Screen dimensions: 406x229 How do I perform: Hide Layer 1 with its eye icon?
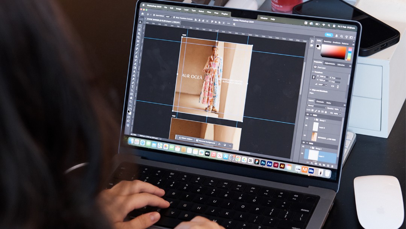pyautogui.click(x=302, y=153)
